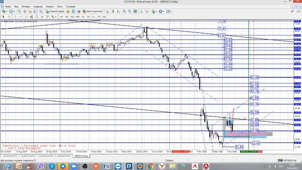
Task: Zoom out on the chart
Action: (130, 11)
